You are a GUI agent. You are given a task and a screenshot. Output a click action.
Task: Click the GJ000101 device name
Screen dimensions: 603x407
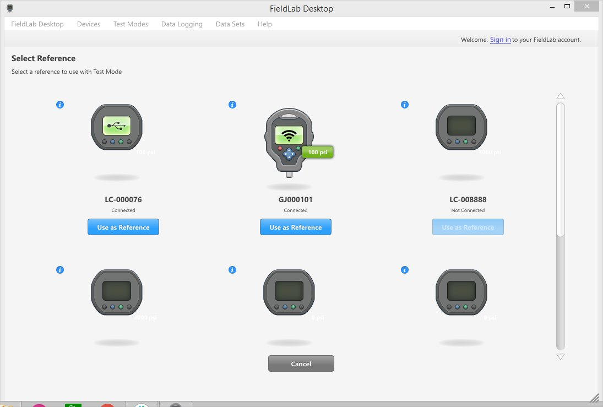pyautogui.click(x=295, y=199)
